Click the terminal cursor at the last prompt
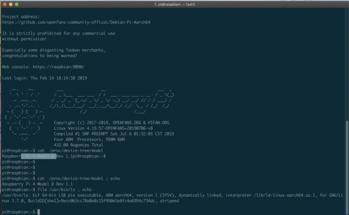This screenshot has height=215, width=349. pyautogui.click(x=38, y=212)
